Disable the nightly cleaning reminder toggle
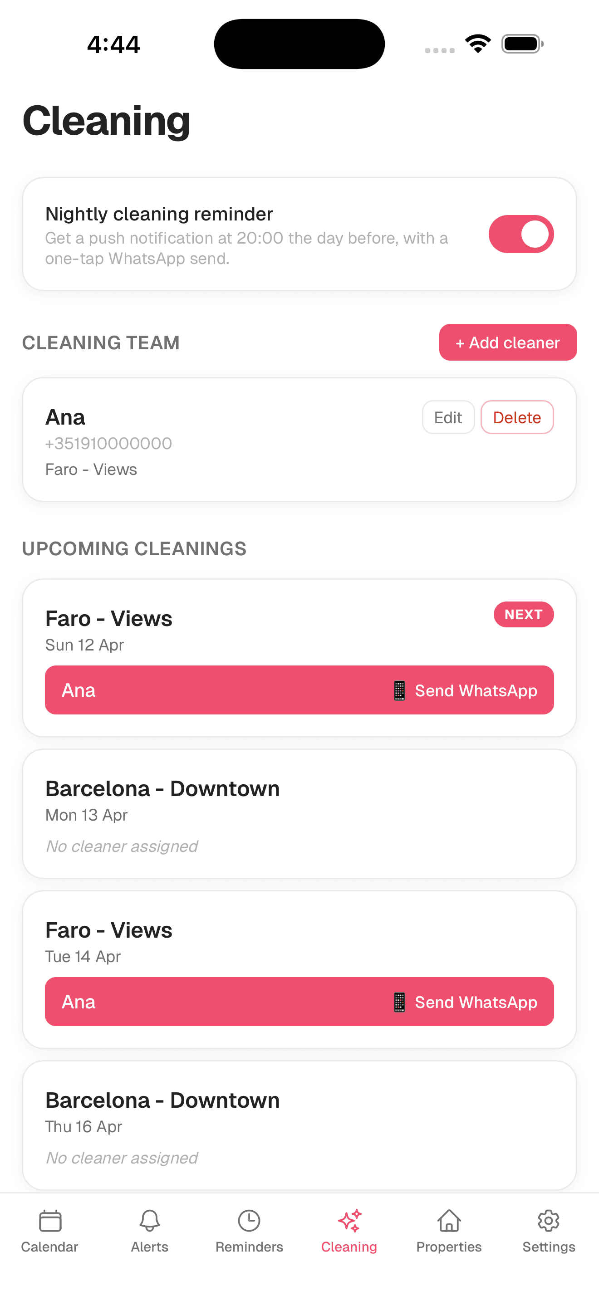599x1301 pixels. (520, 235)
